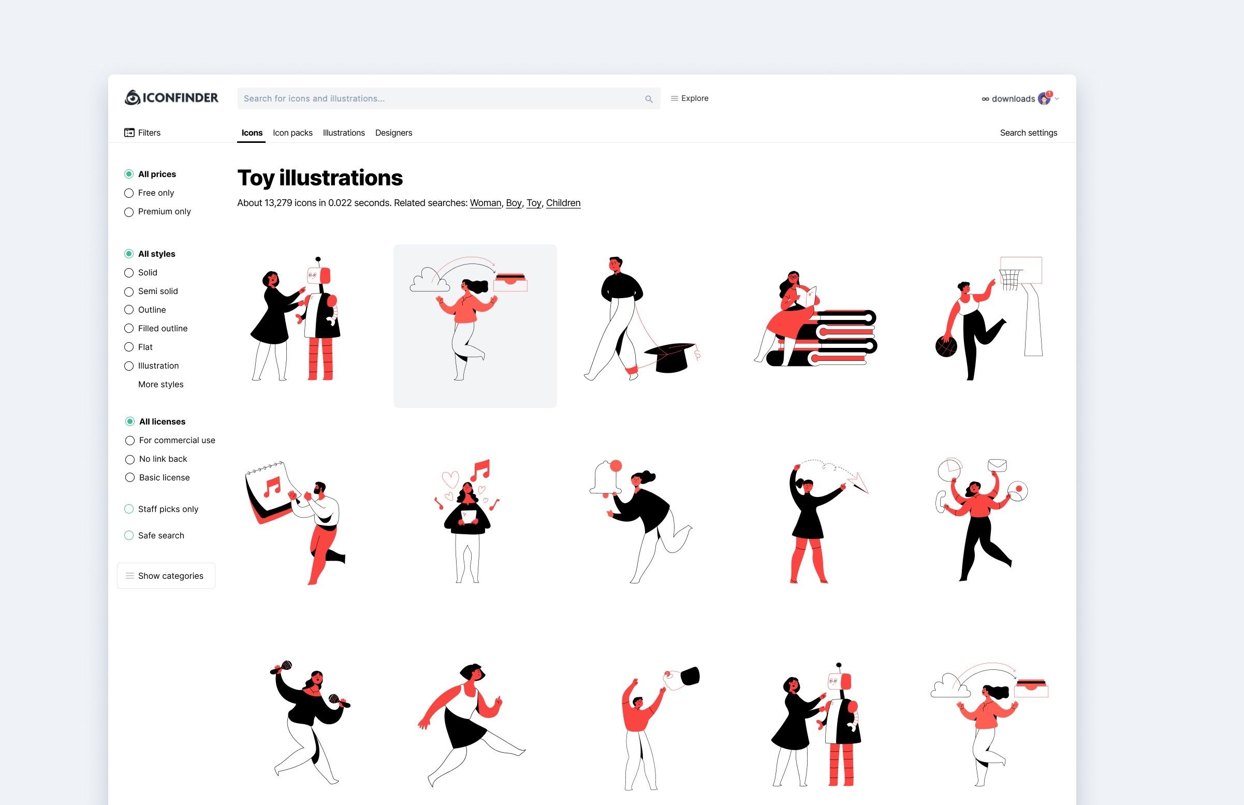
Task: Choose For commercial use license
Action: pos(170,441)
